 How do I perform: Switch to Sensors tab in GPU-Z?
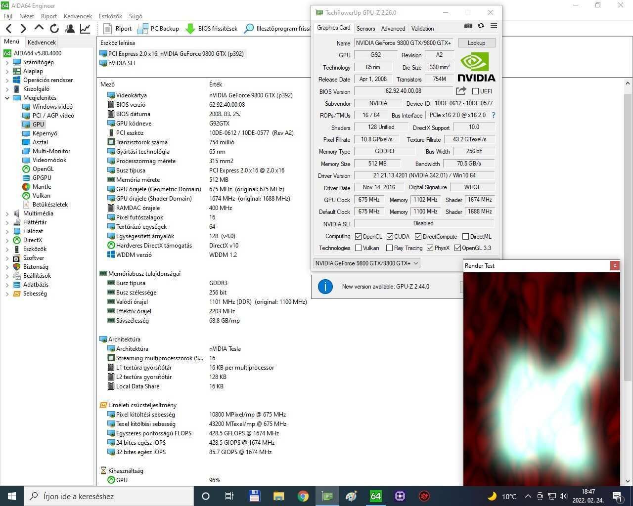coord(366,29)
